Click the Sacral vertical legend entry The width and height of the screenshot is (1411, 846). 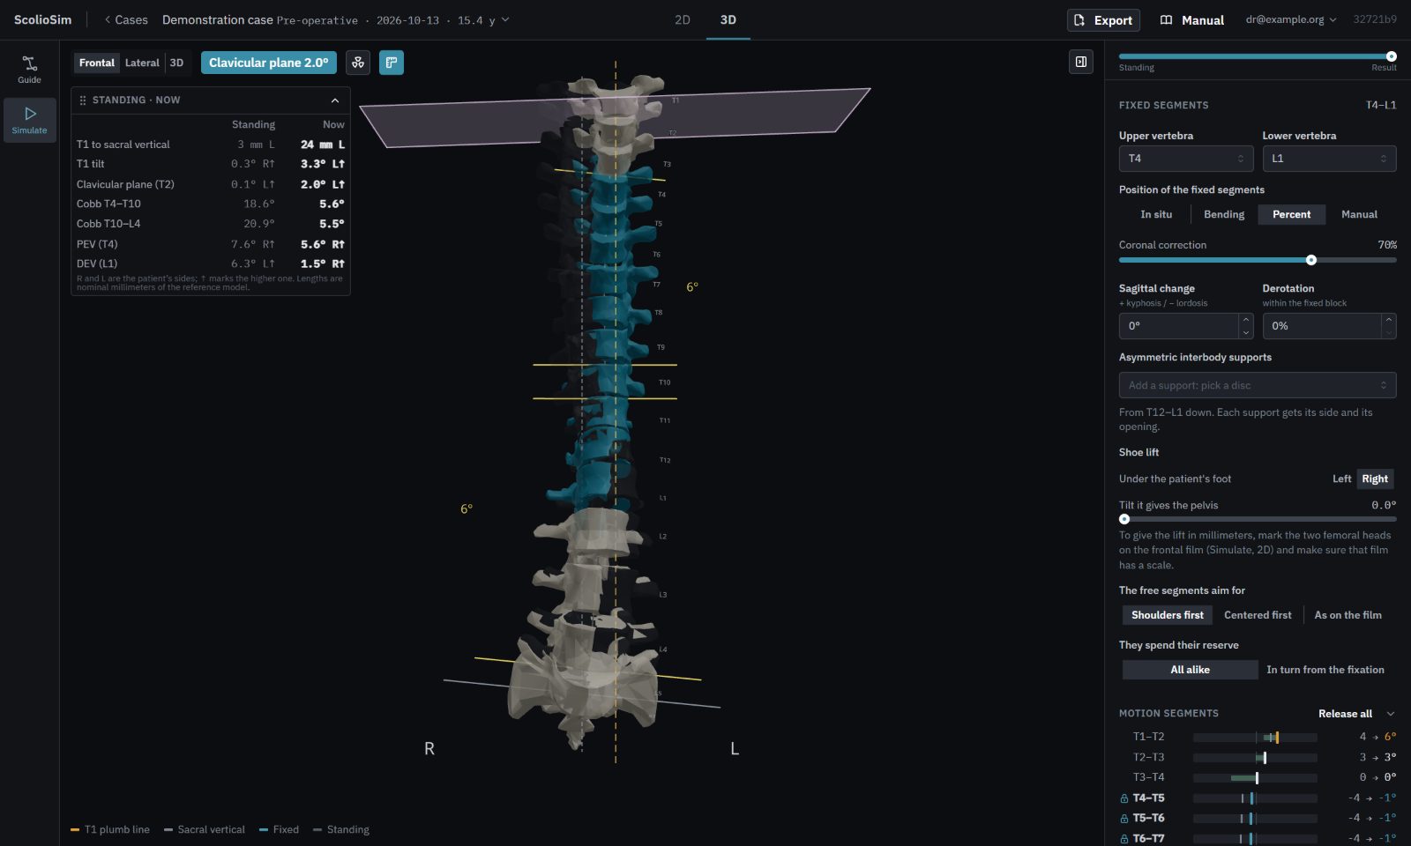tap(205, 830)
